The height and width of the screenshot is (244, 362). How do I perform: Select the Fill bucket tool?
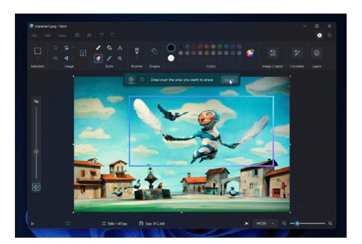tap(109, 48)
